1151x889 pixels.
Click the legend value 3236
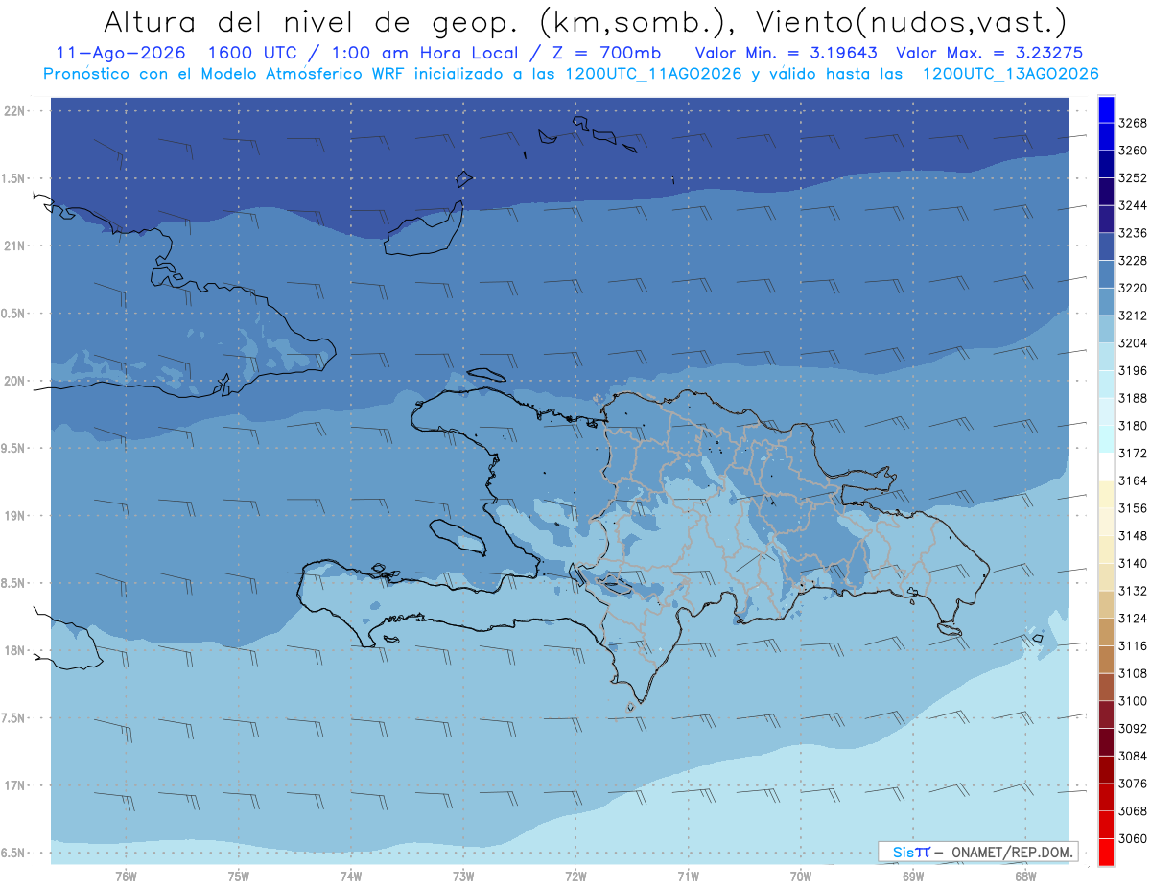pos(1132,233)
